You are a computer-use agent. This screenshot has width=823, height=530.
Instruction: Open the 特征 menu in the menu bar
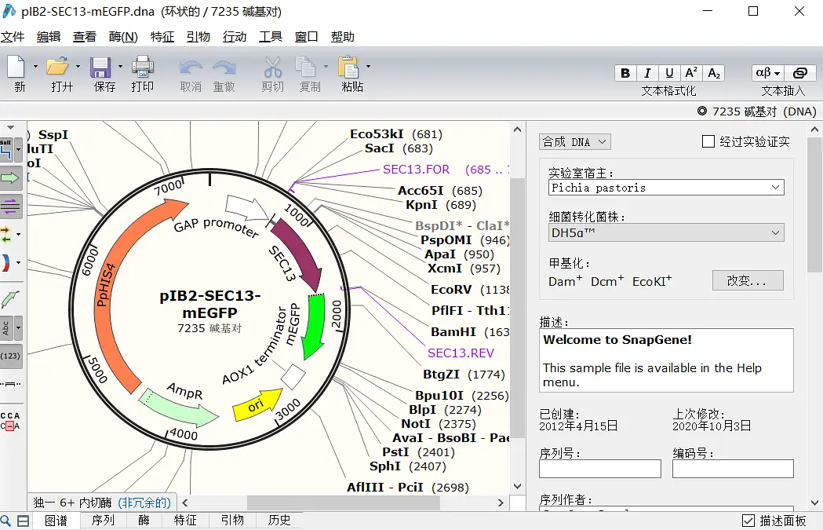pos(162,37)
